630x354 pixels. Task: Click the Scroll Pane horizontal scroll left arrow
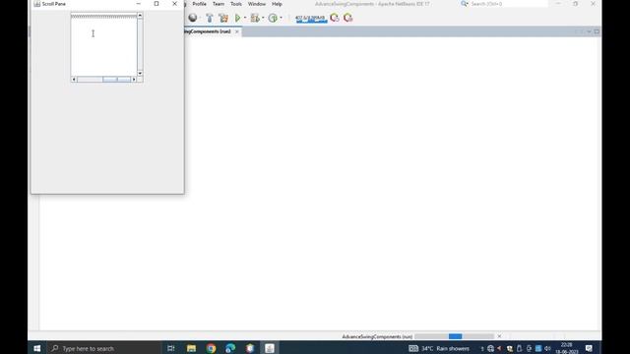click(74, 80)
